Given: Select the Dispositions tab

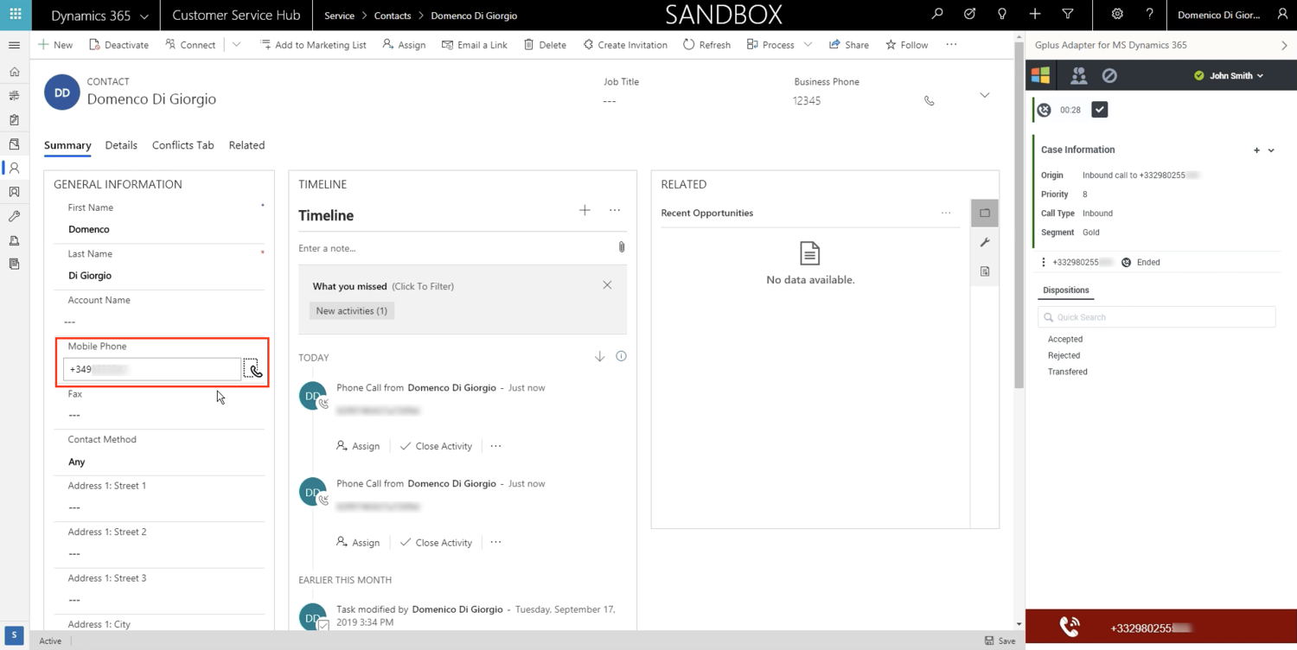Looking at the screenshot, I should coord(1065,290).
